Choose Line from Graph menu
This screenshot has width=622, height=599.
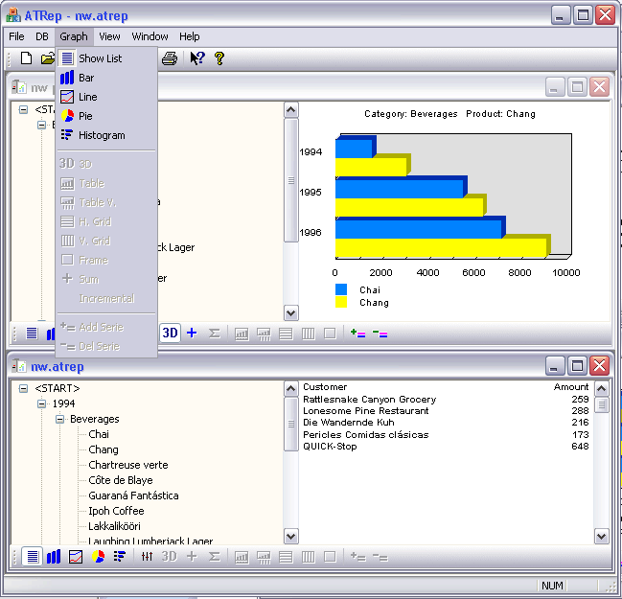coord(106,97)
